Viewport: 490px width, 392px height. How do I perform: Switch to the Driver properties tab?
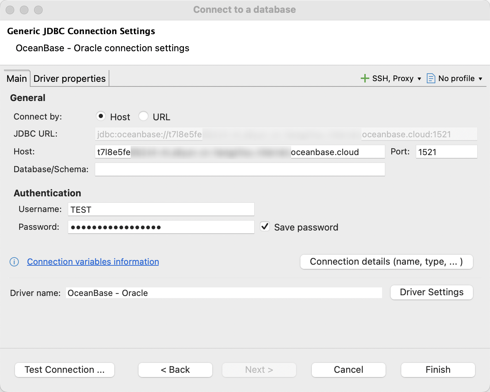tap(69, 78)
